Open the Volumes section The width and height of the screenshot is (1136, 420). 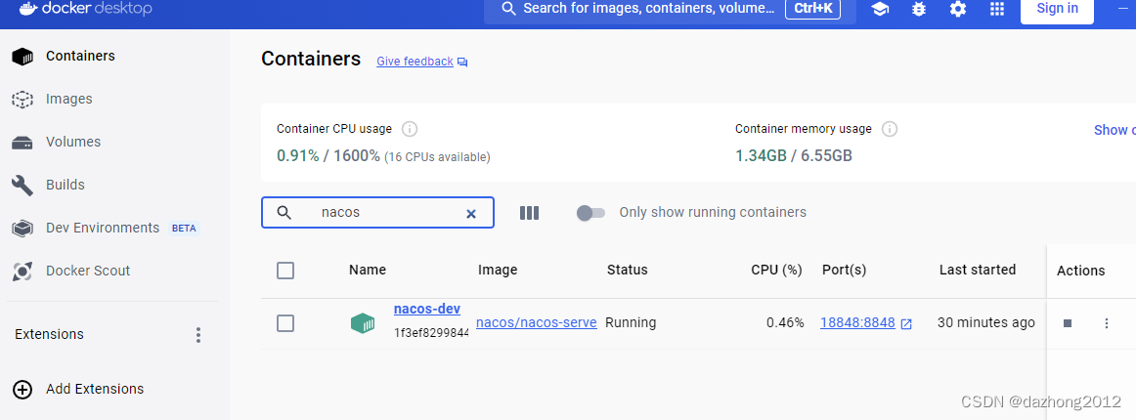point(72,142)
